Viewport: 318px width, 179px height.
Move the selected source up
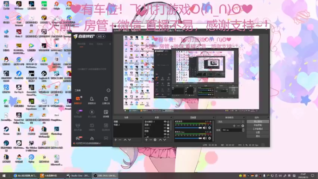coord(160,140)
